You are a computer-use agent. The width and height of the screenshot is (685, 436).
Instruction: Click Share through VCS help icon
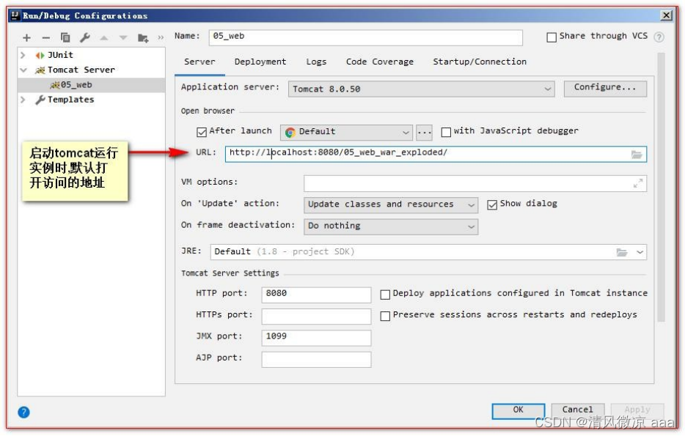tap(659, 37)
